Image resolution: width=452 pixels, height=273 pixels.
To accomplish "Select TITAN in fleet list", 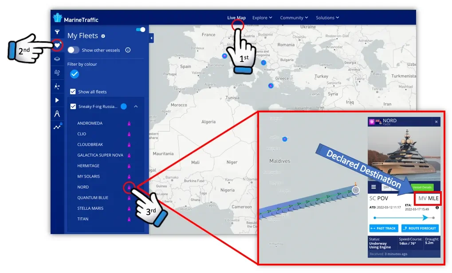I will pyautogui.click(x=83, y=219).
